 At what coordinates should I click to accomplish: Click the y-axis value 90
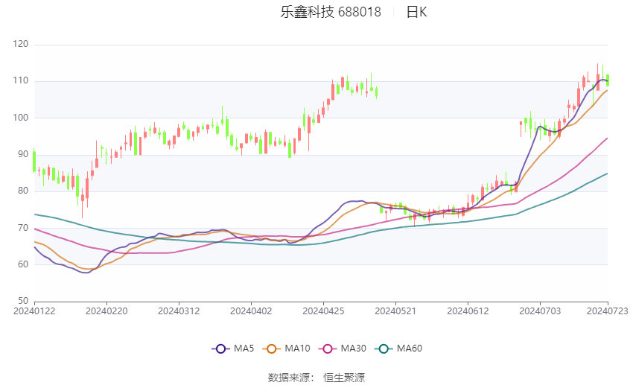pyautogui.click(x=23, y=154)
